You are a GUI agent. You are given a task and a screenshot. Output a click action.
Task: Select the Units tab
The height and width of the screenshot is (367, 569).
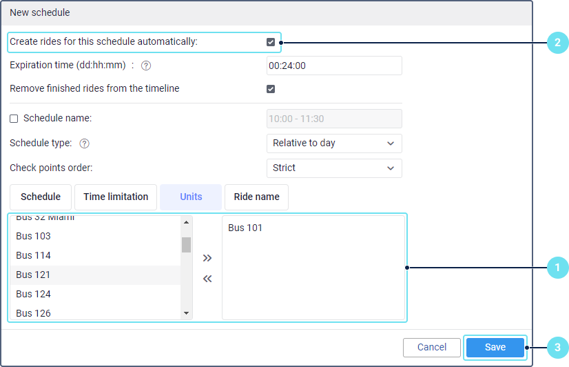pyautogui.click(x=191, y=197)
